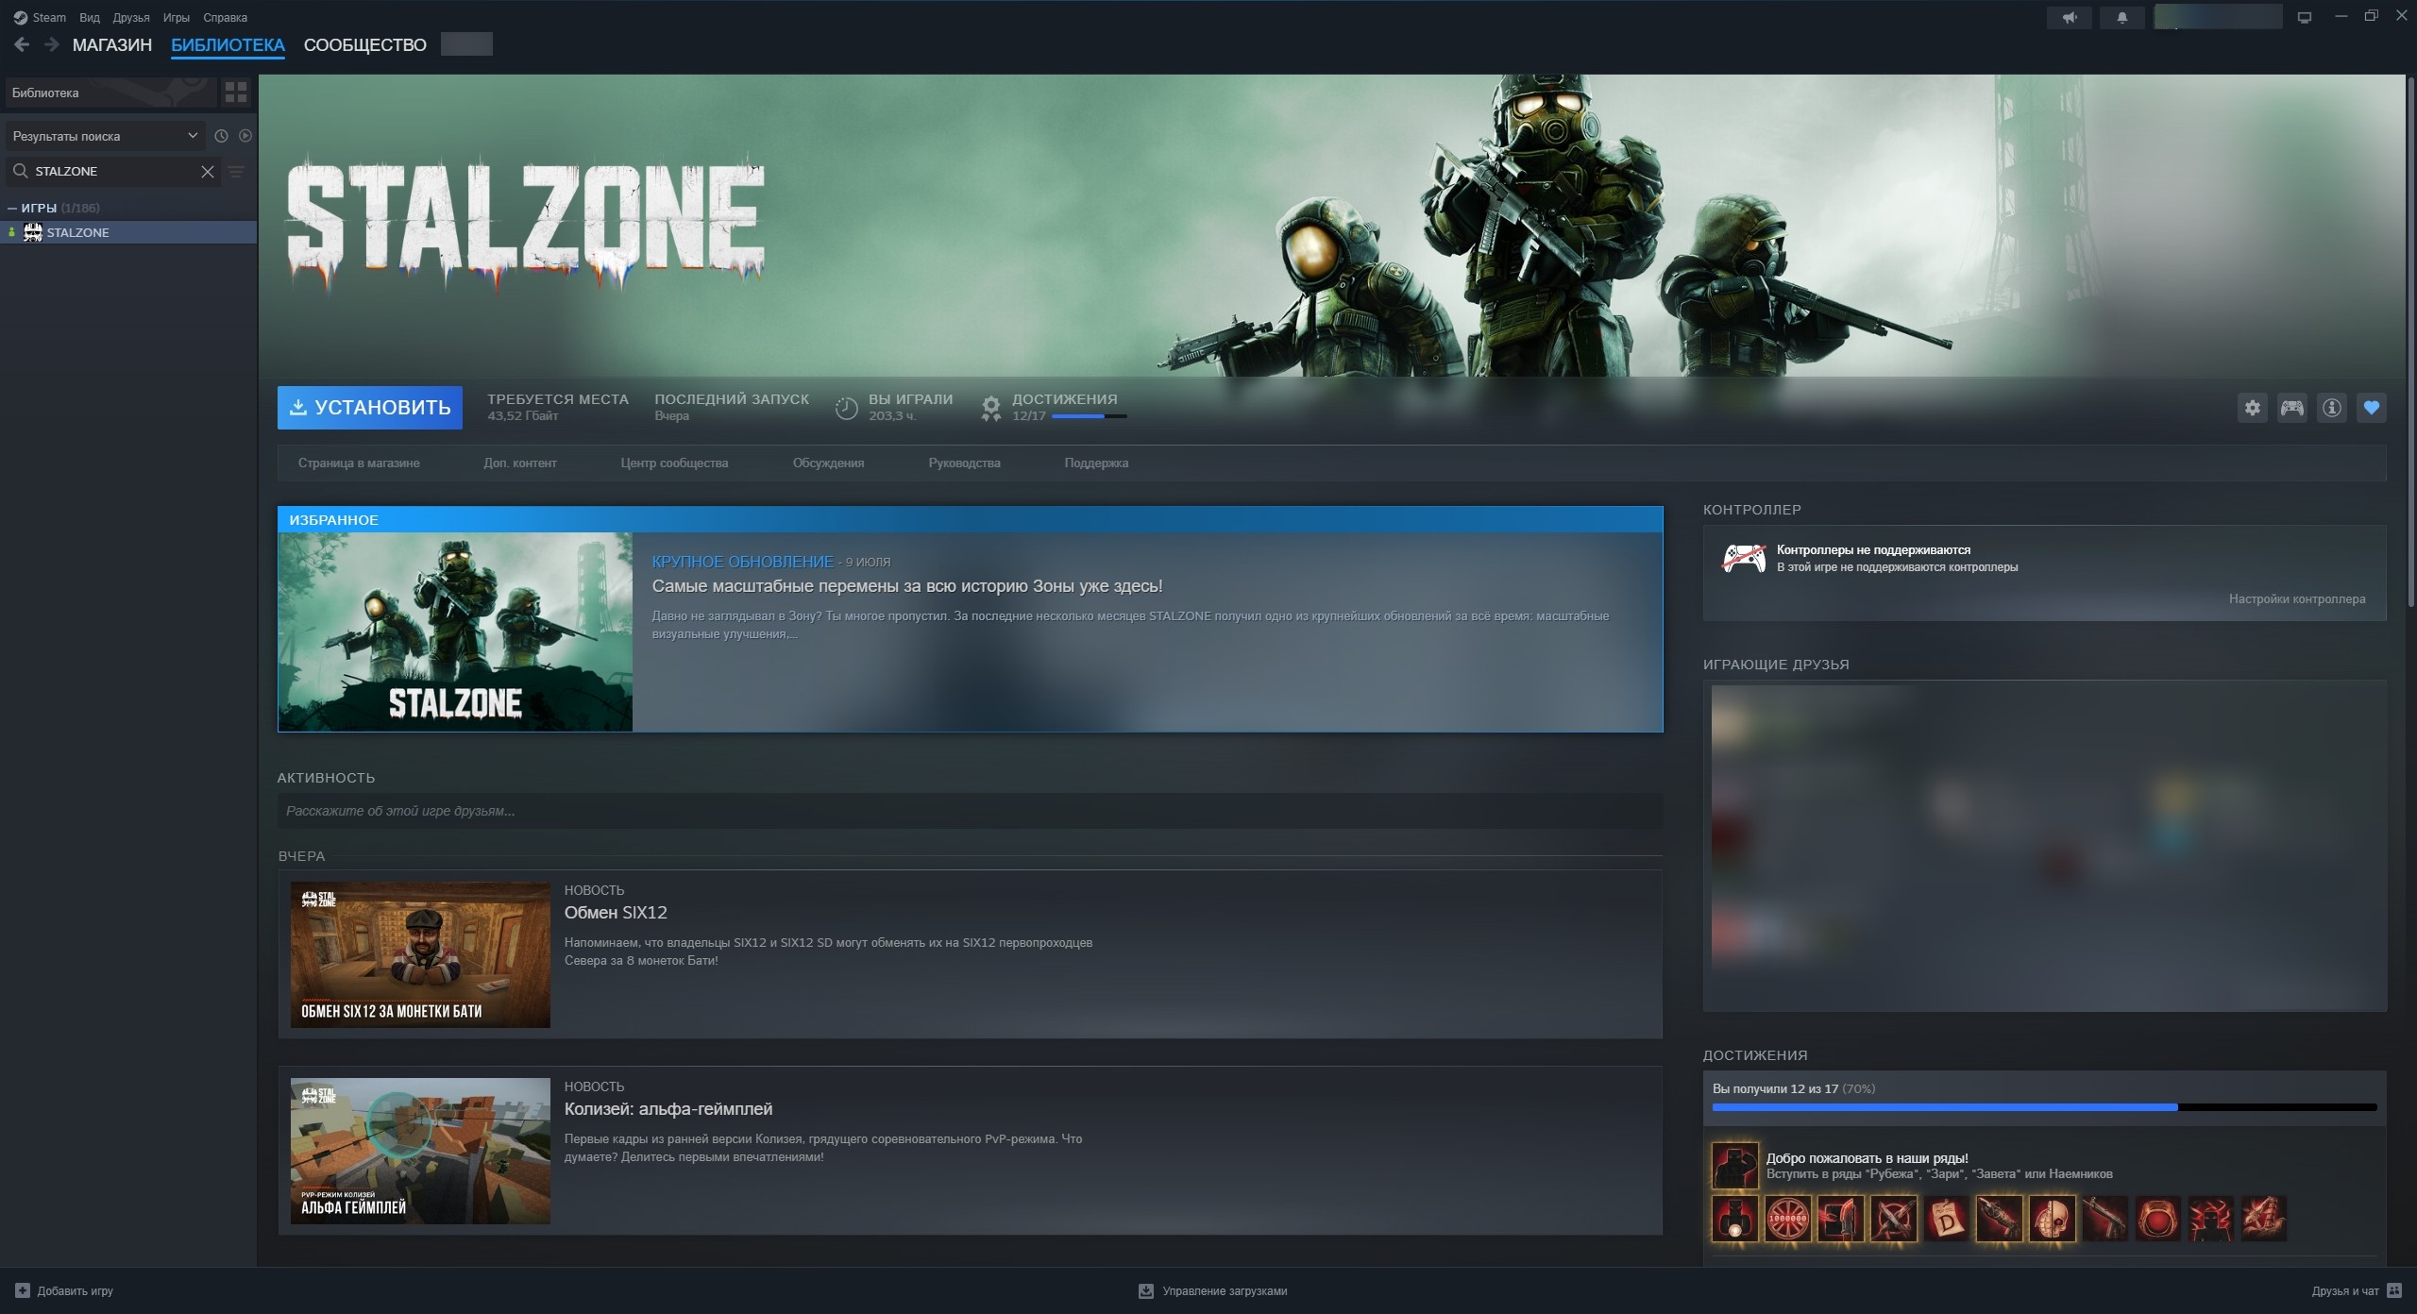Open collections grid view icon in sidebar
2417x1314 pixels.
(235, 93)
